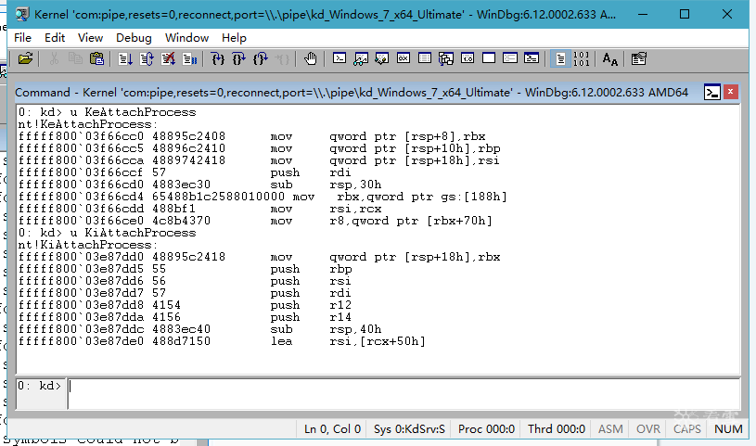Enable Source mode on toolbar toggle
756x446 pixels.
point(560,58)
